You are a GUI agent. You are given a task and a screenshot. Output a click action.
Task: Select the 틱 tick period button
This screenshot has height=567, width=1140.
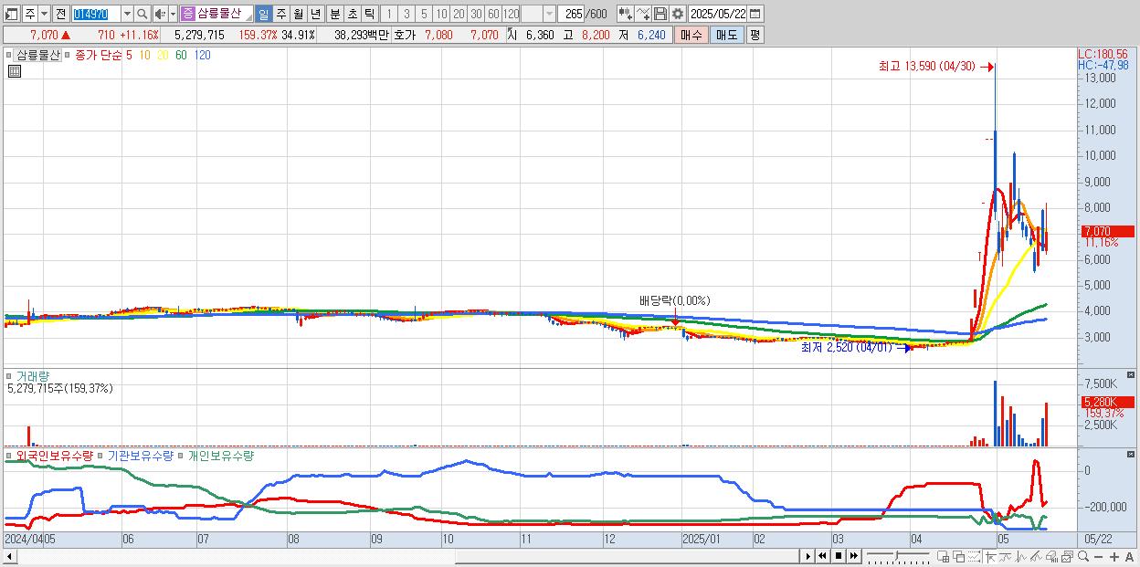point(369,14)
